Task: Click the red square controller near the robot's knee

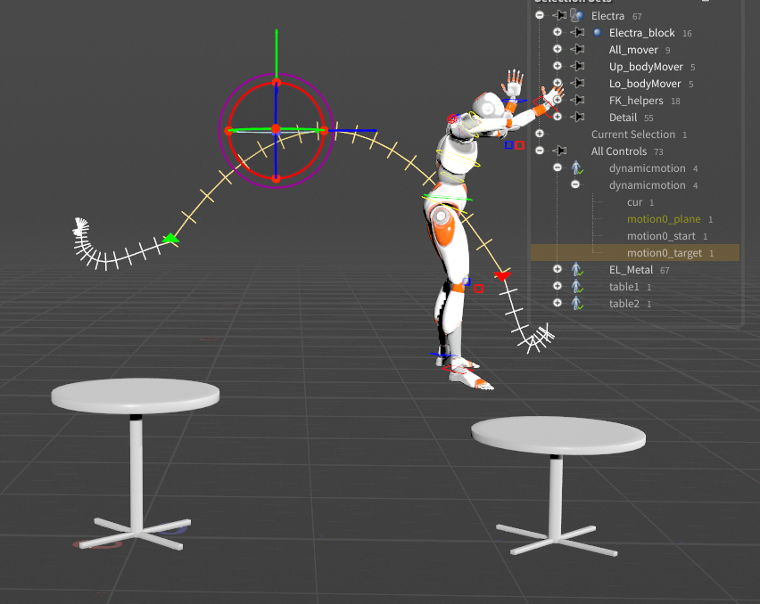Action: click(479, 289)
